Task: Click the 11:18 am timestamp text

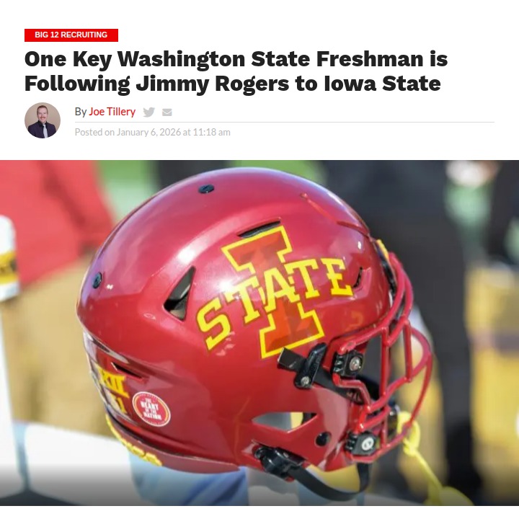Action: [211, 133]
